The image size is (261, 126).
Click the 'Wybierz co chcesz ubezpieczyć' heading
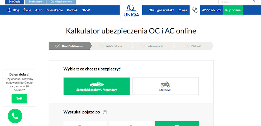pos(92,69)
